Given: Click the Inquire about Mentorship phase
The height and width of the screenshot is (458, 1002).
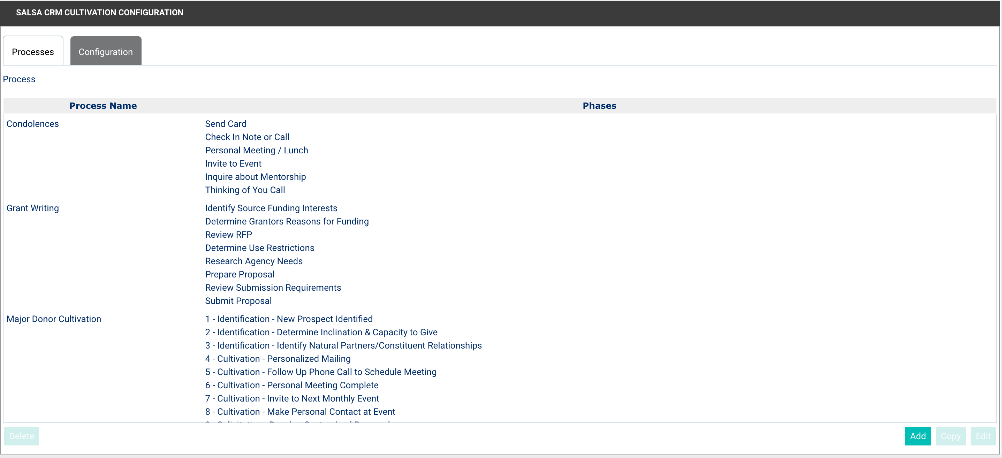Looking at the screenshot, I should [255, 176].
